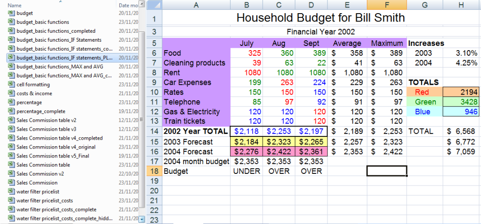Select 'Sales Commission table v4_completed' file
Image resolution: width=481 pixels, height=224 pixels.
tap(60, 138)
